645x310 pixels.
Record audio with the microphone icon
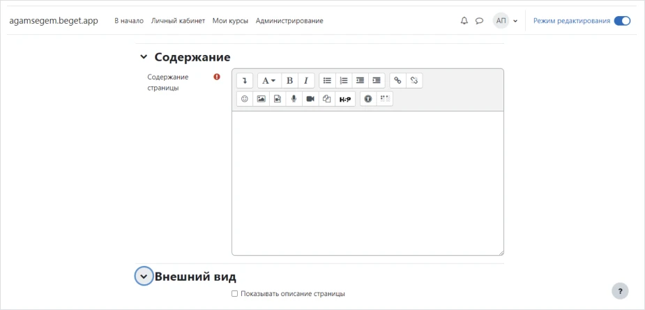(x=294, y=99)
